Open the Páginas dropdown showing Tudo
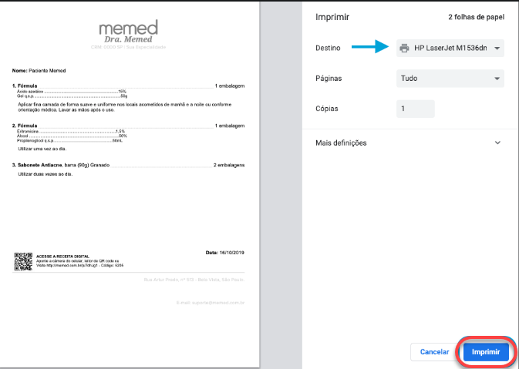The height and width of the screenshot is (369, 519). 450,79
